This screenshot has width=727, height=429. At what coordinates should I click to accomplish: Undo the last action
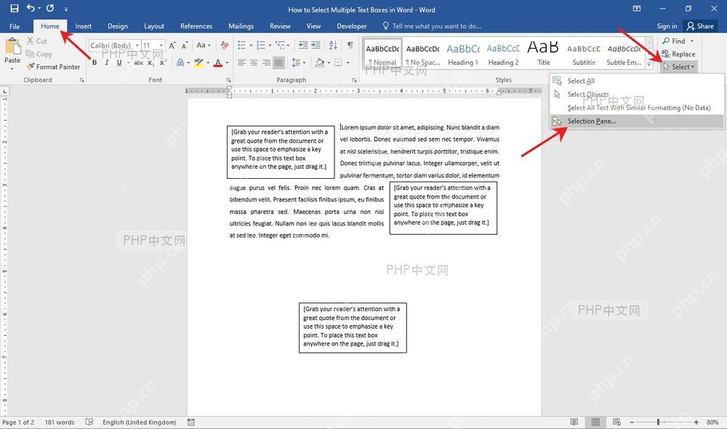pyautogui.click(x=31, y=8)
